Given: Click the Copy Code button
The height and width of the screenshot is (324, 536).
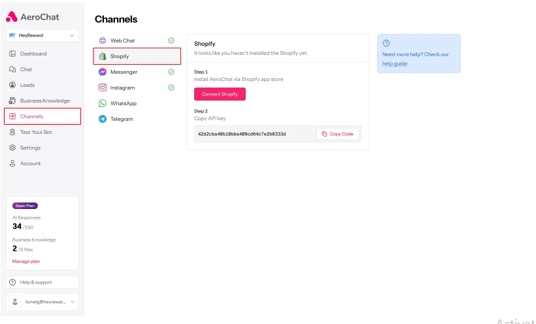Looking at the screenshot, I should (338, 134).
